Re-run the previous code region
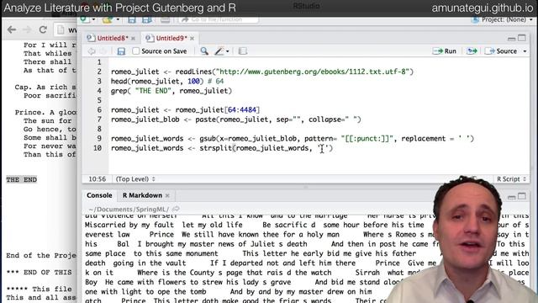The image size is (538, 303). (x=472, y=51)
